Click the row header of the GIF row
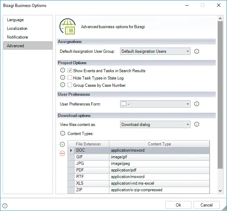This screenshot has width=227, height=211. coord(71,157)
